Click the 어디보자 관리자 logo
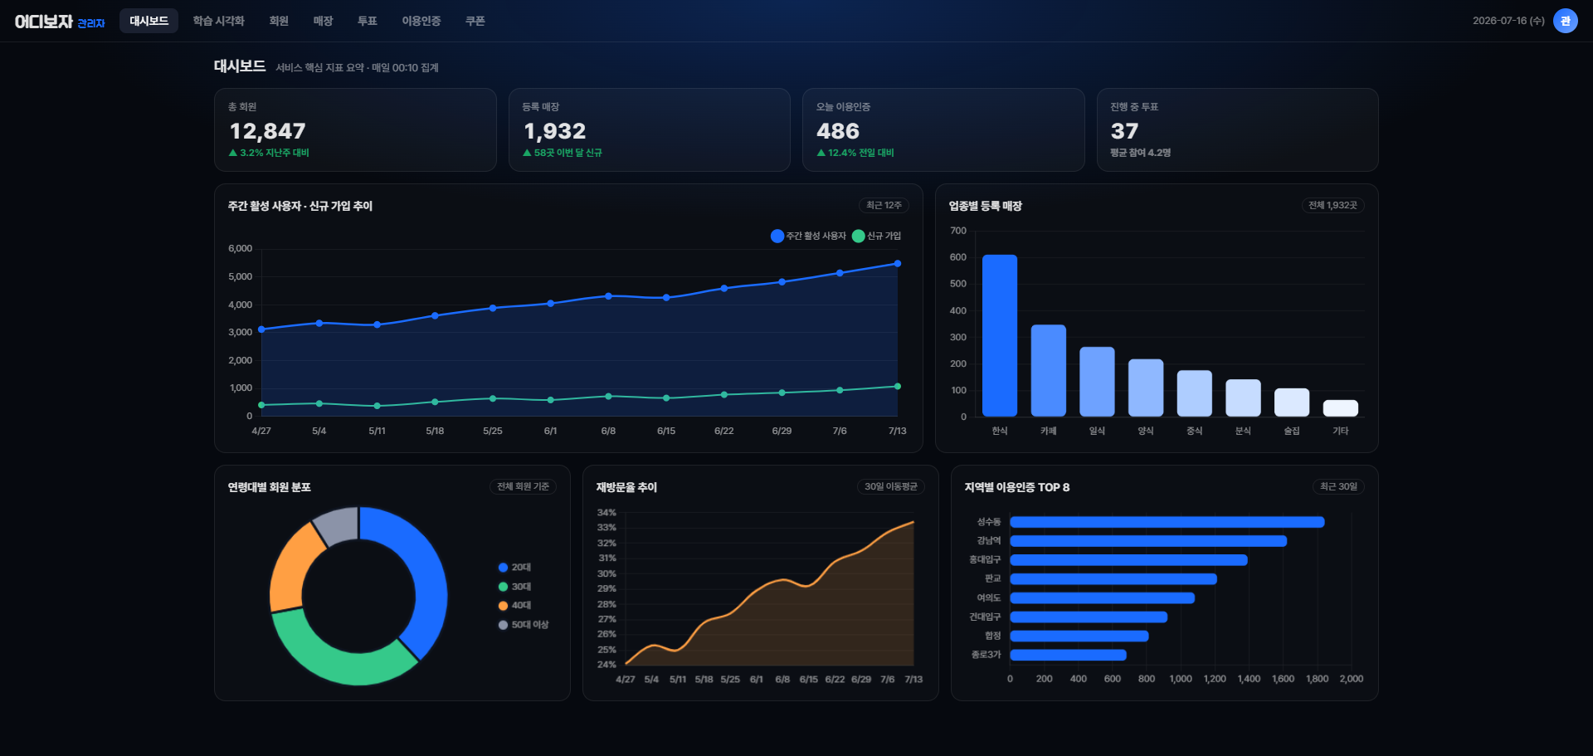 click(60, 22)
